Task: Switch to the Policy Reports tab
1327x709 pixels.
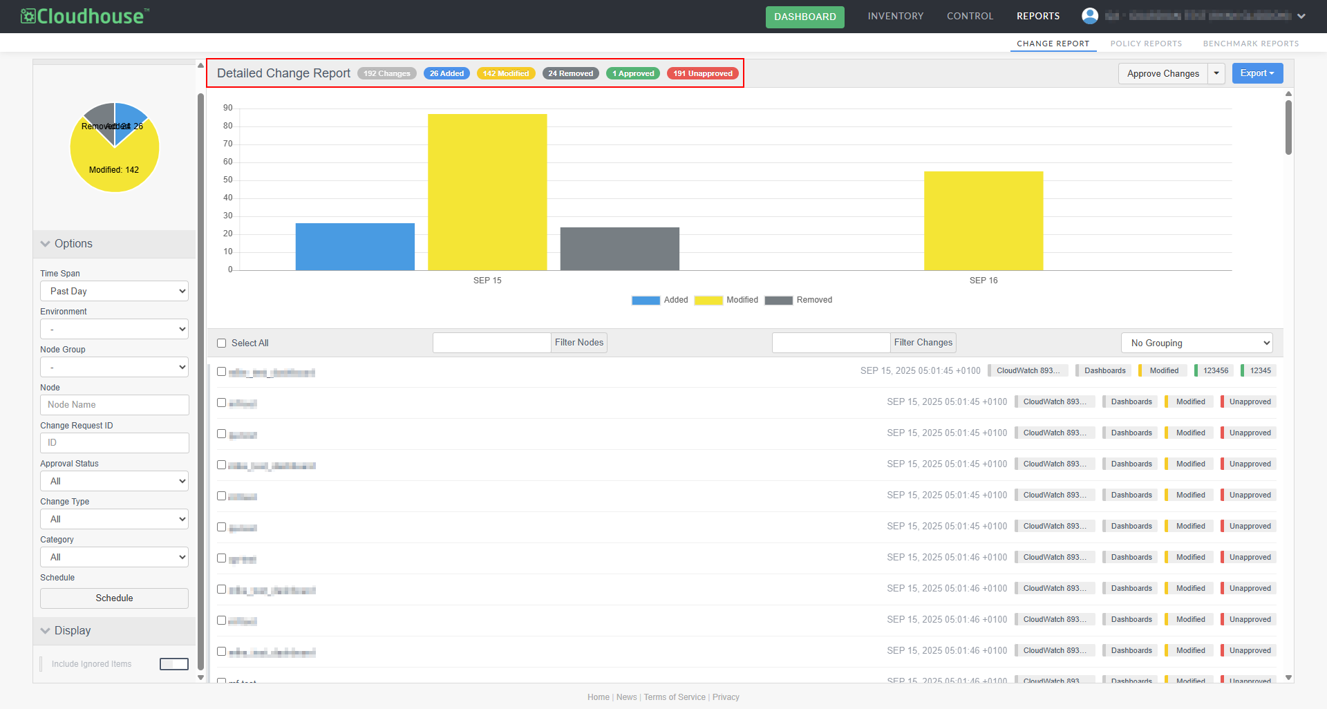Action: pos(1146,44)
